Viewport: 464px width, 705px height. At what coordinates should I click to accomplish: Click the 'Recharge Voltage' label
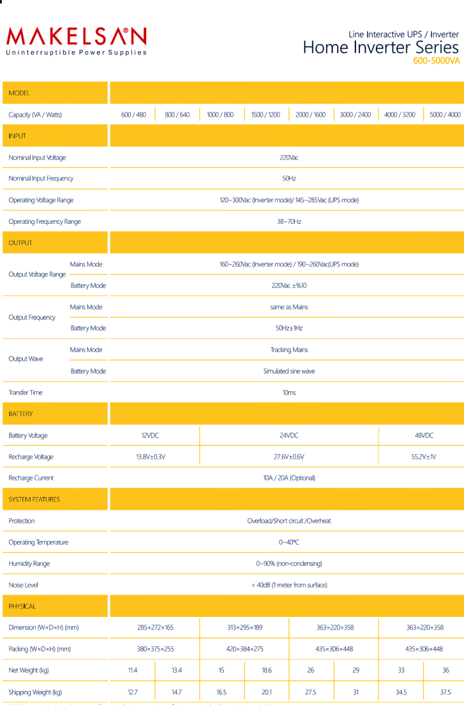click(31, 457)
